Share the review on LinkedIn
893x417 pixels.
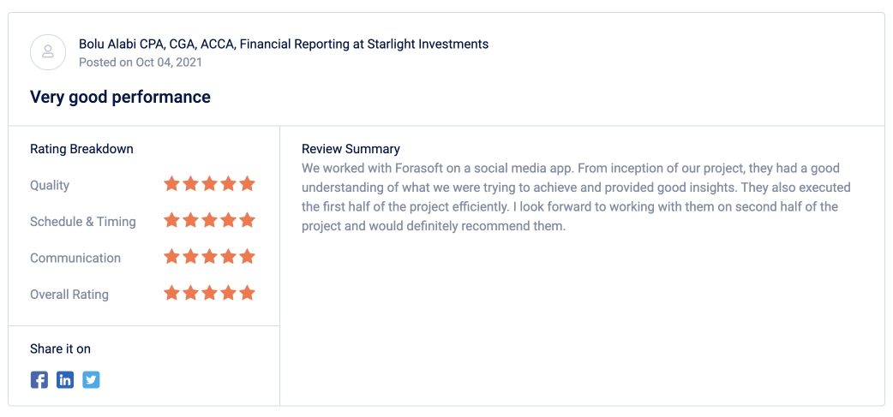click(x=65, y=379)
